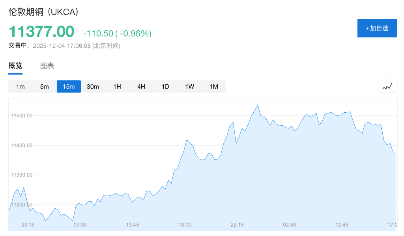This screenshot has width=404, height=236.
Task: Choose the 4H time interval
Action: pos(141,87)
